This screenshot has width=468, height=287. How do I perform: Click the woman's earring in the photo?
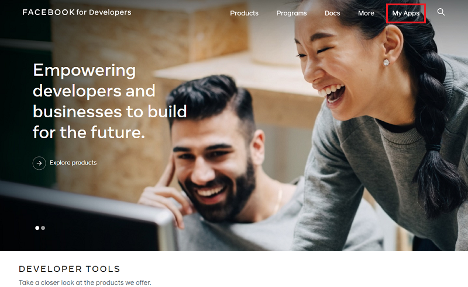tap(386, 62)
